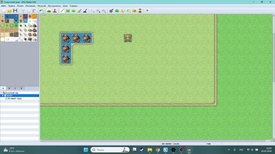Switch to Map editing mode icon
This screenshot has height=154, width=275.
tap(49, 11)
